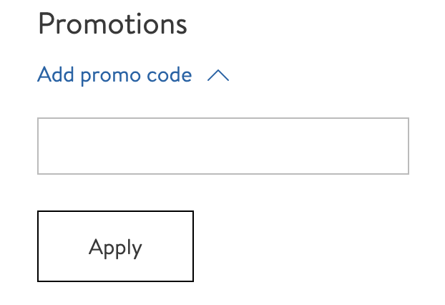Click the chevron-up icon under Promotions
Screen dimensions: 445x305
tap(217, 75)
